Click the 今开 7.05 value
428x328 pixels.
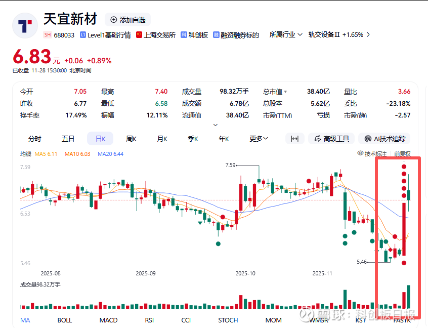(x=80, y=92)
